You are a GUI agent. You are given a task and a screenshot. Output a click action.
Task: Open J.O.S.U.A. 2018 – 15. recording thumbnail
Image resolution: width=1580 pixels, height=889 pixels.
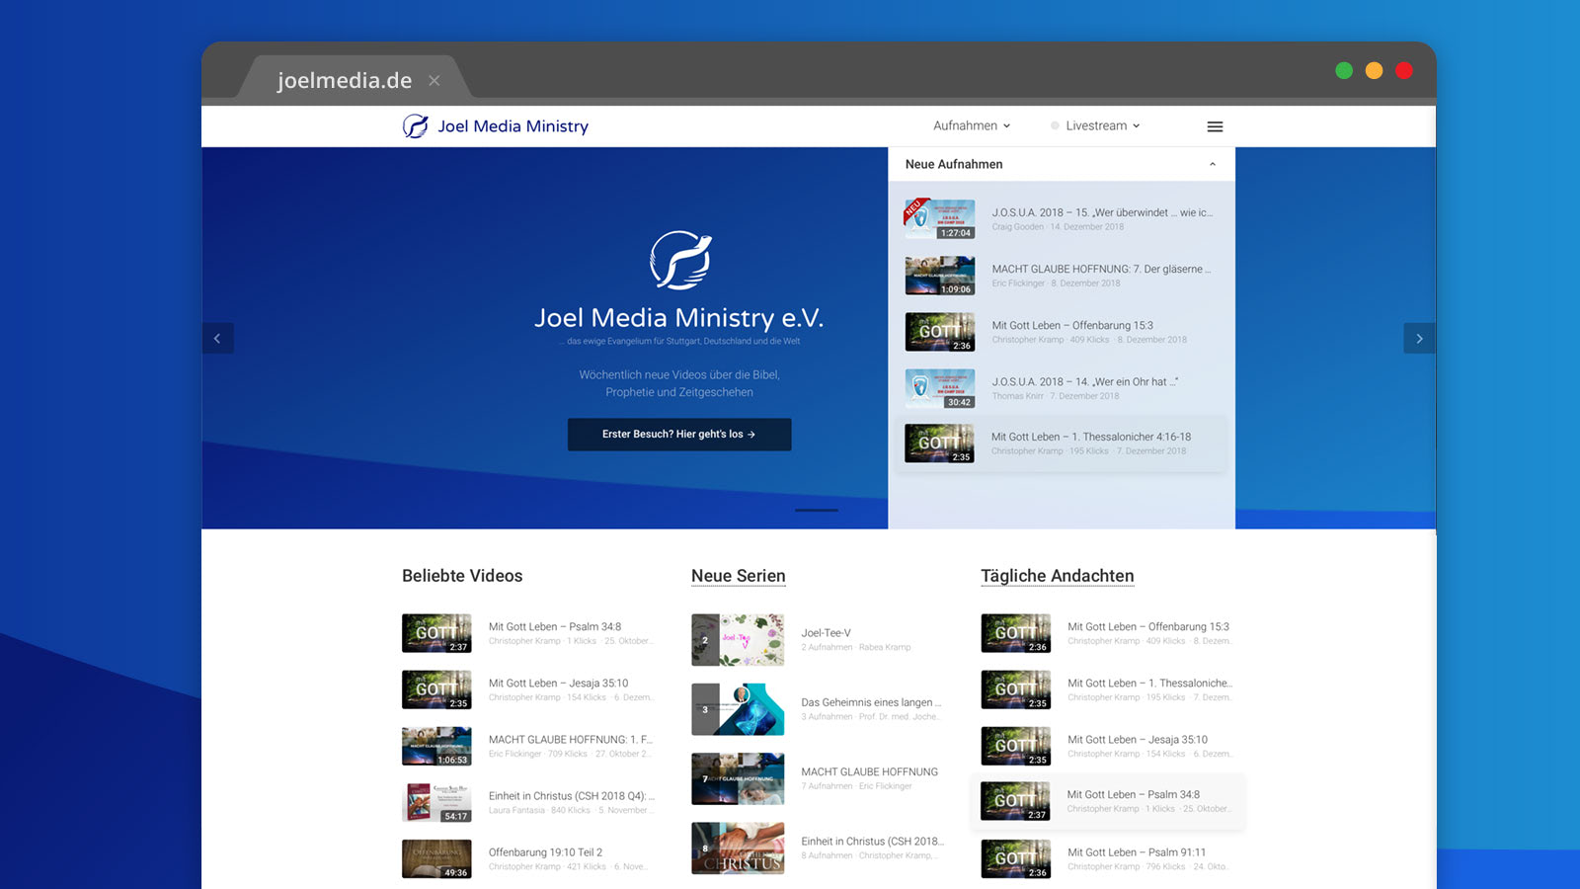coord(940,219)
